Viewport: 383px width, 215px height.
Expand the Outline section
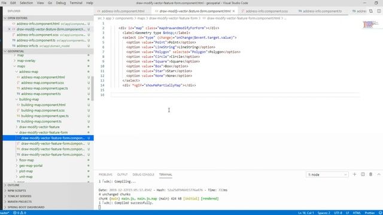(48, 185)
